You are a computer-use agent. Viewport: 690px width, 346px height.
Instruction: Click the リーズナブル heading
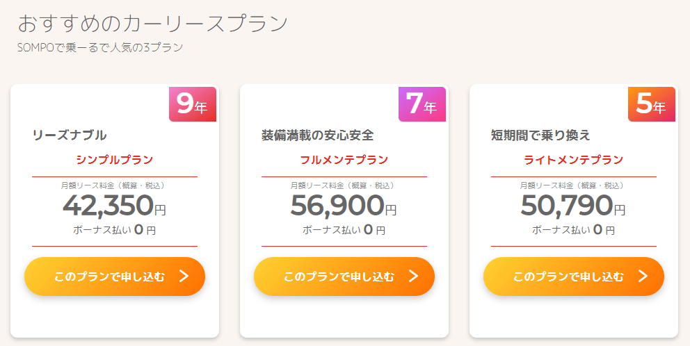70,135
